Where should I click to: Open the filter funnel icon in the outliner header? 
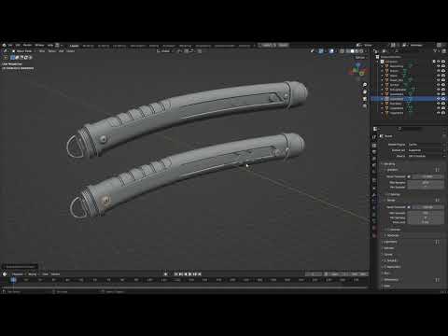pyautogui.click(x=435, y=51)
